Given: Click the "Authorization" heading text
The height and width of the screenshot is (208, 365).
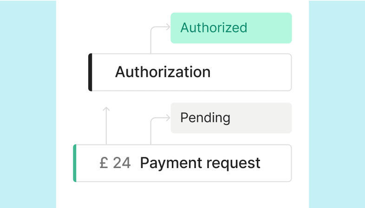Looking at the screenshot, I should coord(163,72).
